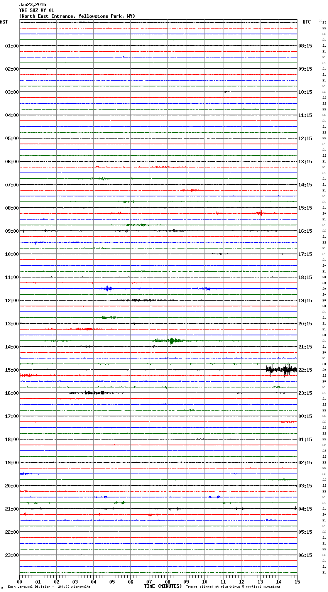This screenshot has width=328, height=592.
Task: Select the 02:00 MST time label
Action: pyautogui.click(x=12, y=69)
